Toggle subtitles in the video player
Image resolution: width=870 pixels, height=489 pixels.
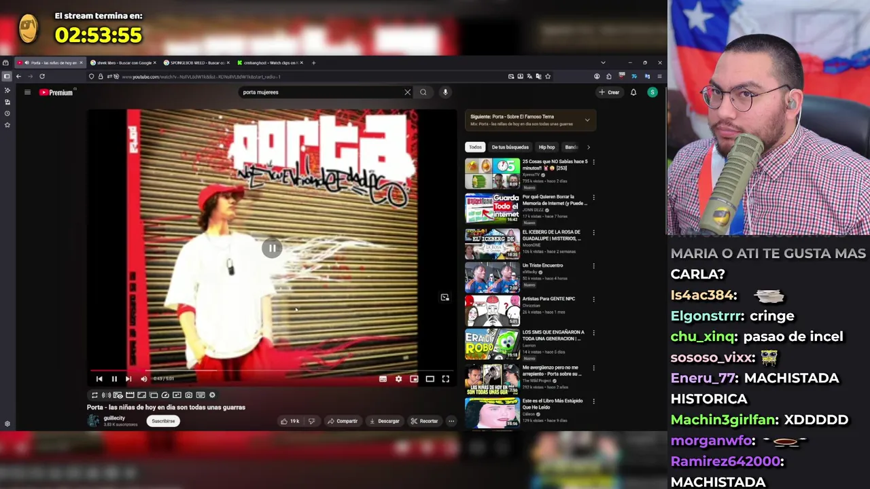[383, 379]
